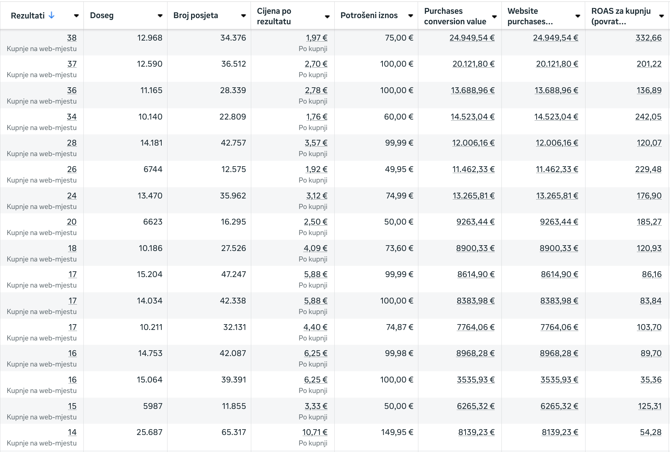Viewport: 670px width, 452px height.
Task: Click the Rezultati column header label
Action: [28, 16]
